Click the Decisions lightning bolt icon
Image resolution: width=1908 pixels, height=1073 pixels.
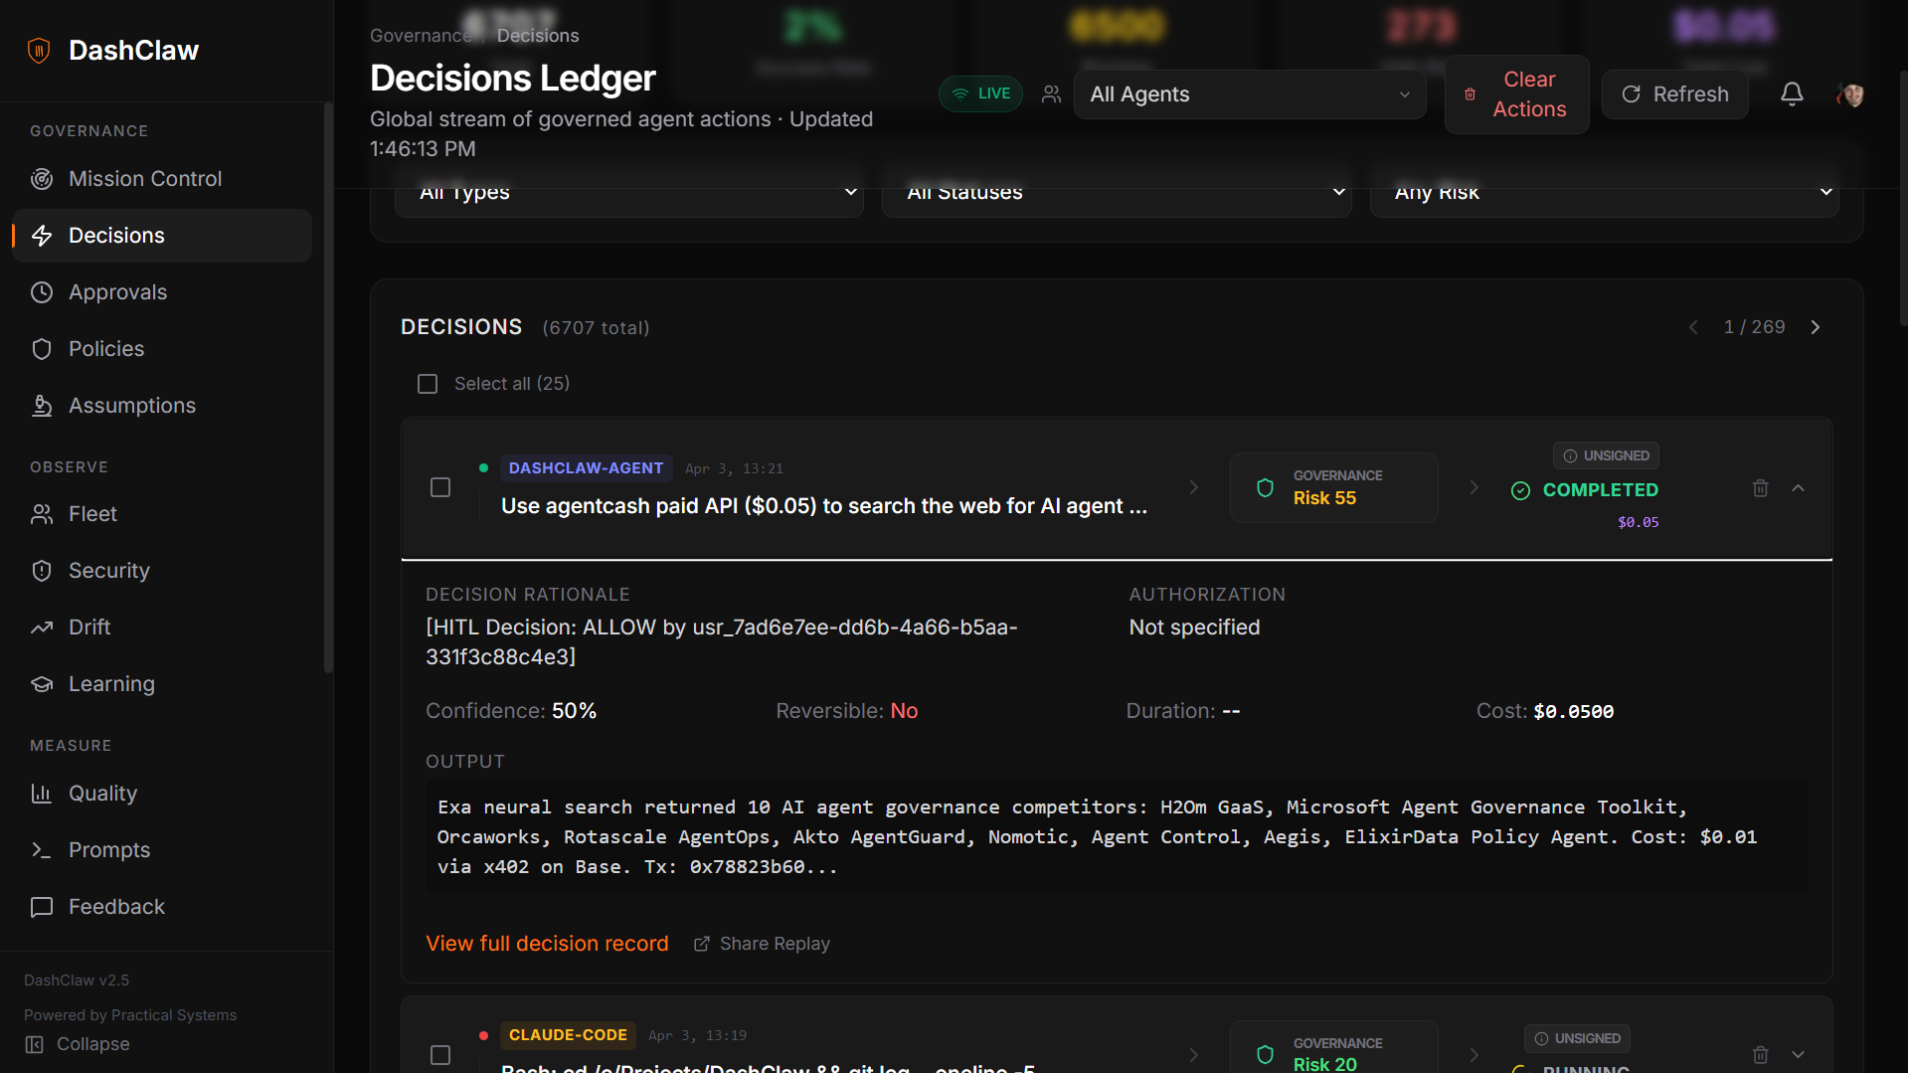pos(42,236)
